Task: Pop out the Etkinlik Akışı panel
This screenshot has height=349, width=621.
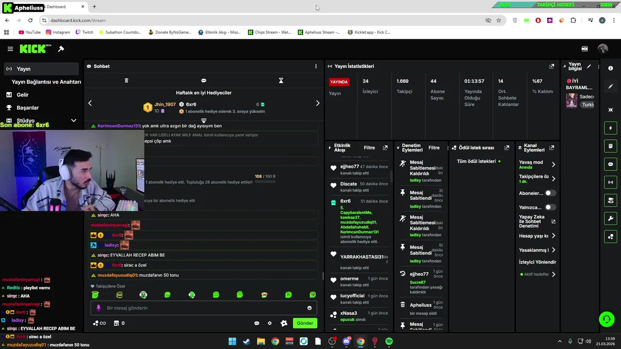Action: (385, 148)
